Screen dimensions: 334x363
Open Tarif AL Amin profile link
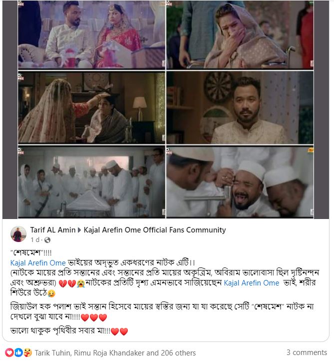53,230
